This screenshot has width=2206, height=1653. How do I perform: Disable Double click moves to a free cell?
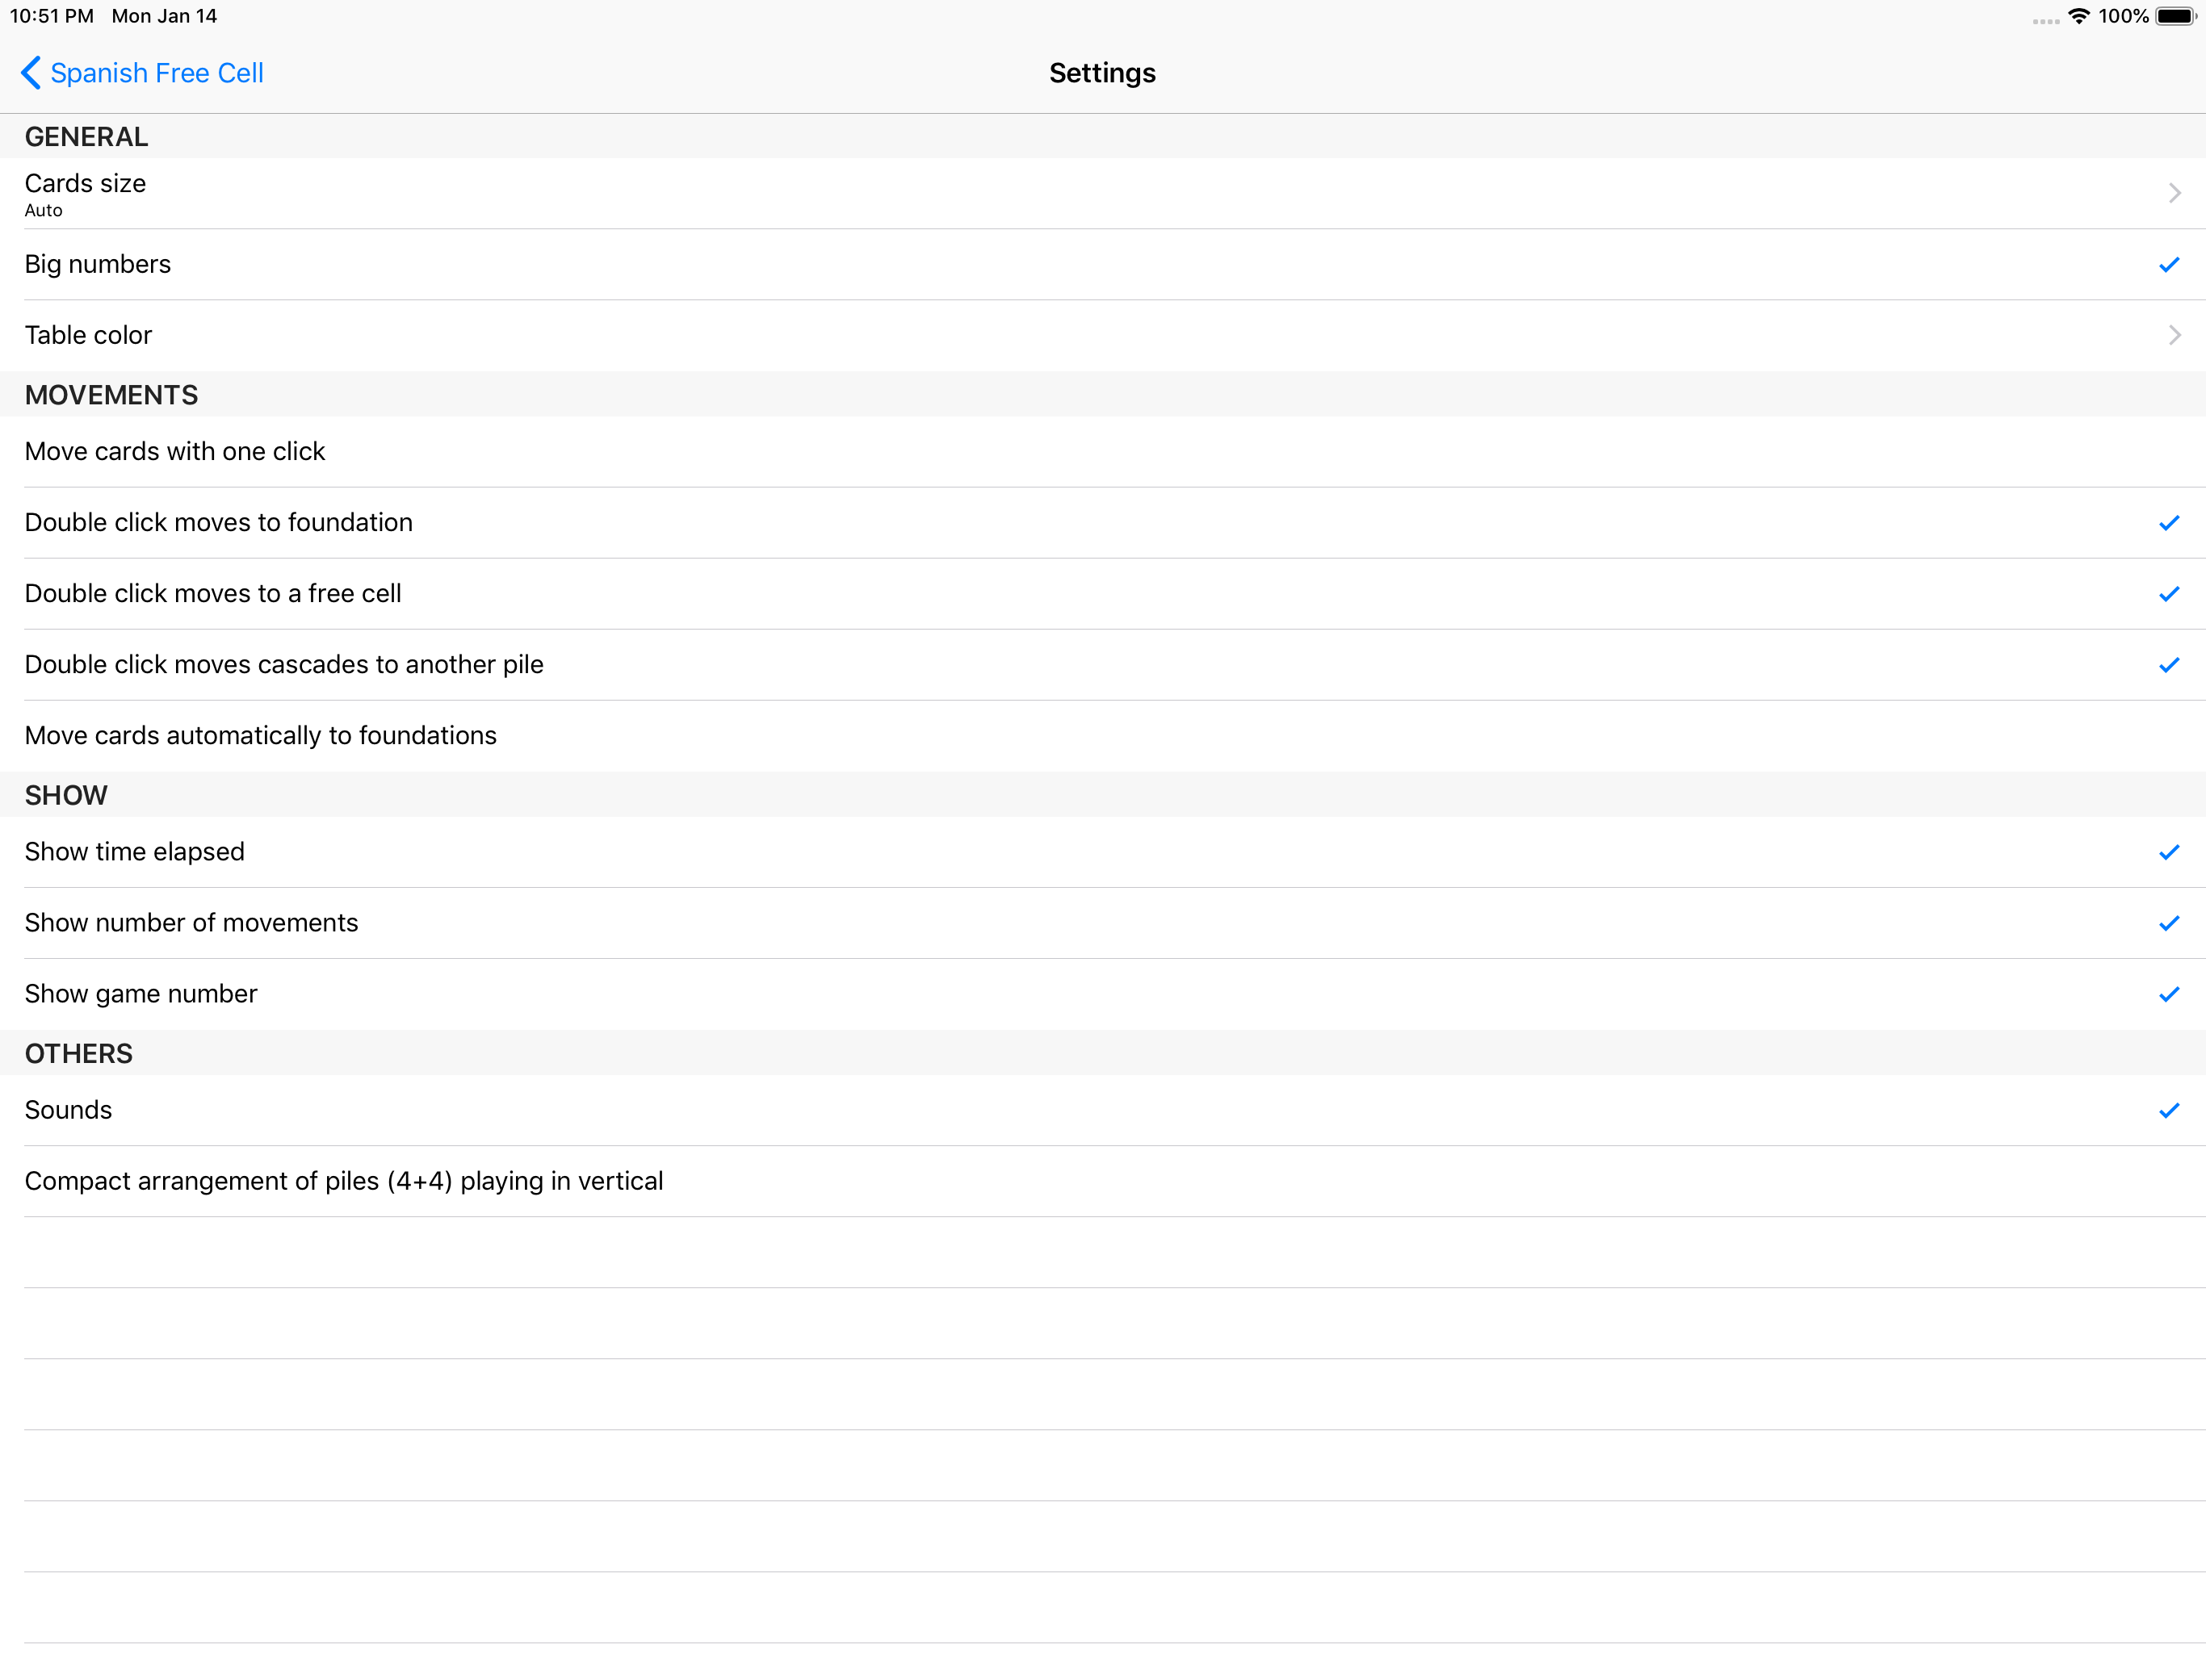pos(212,594)
